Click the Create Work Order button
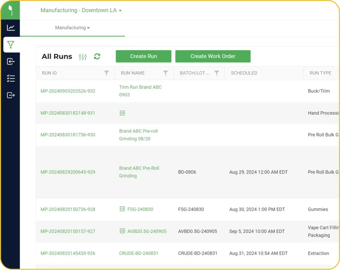 click(x=213, y=56)
